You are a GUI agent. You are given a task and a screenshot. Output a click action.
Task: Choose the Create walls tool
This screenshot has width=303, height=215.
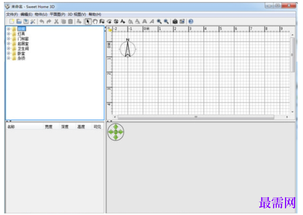pos(102,22)
